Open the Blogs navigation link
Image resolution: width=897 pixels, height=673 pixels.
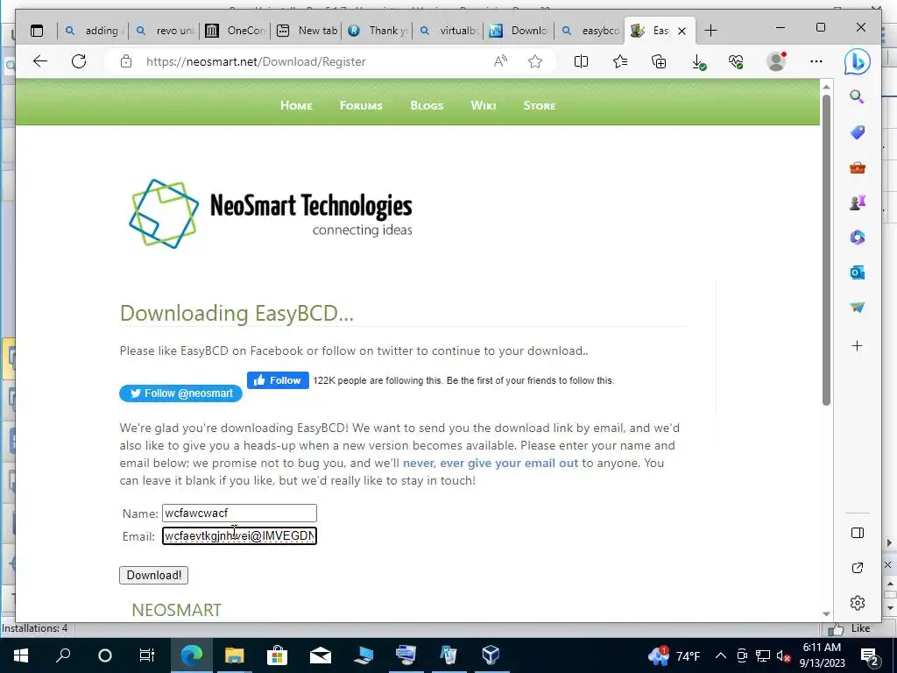[x=427, y=105]
